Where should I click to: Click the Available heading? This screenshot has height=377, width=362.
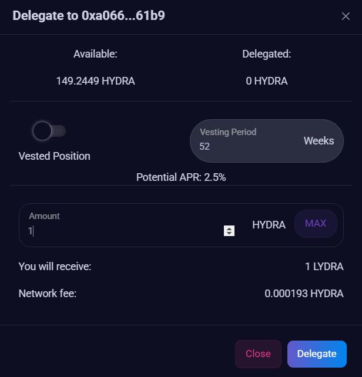(96, 54)
